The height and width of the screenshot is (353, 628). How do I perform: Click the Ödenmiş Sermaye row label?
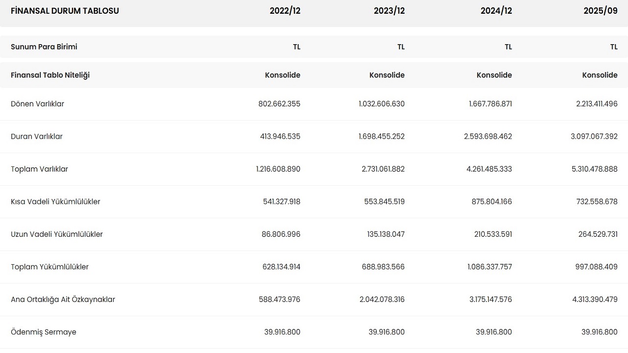click(x=44, y=332)
